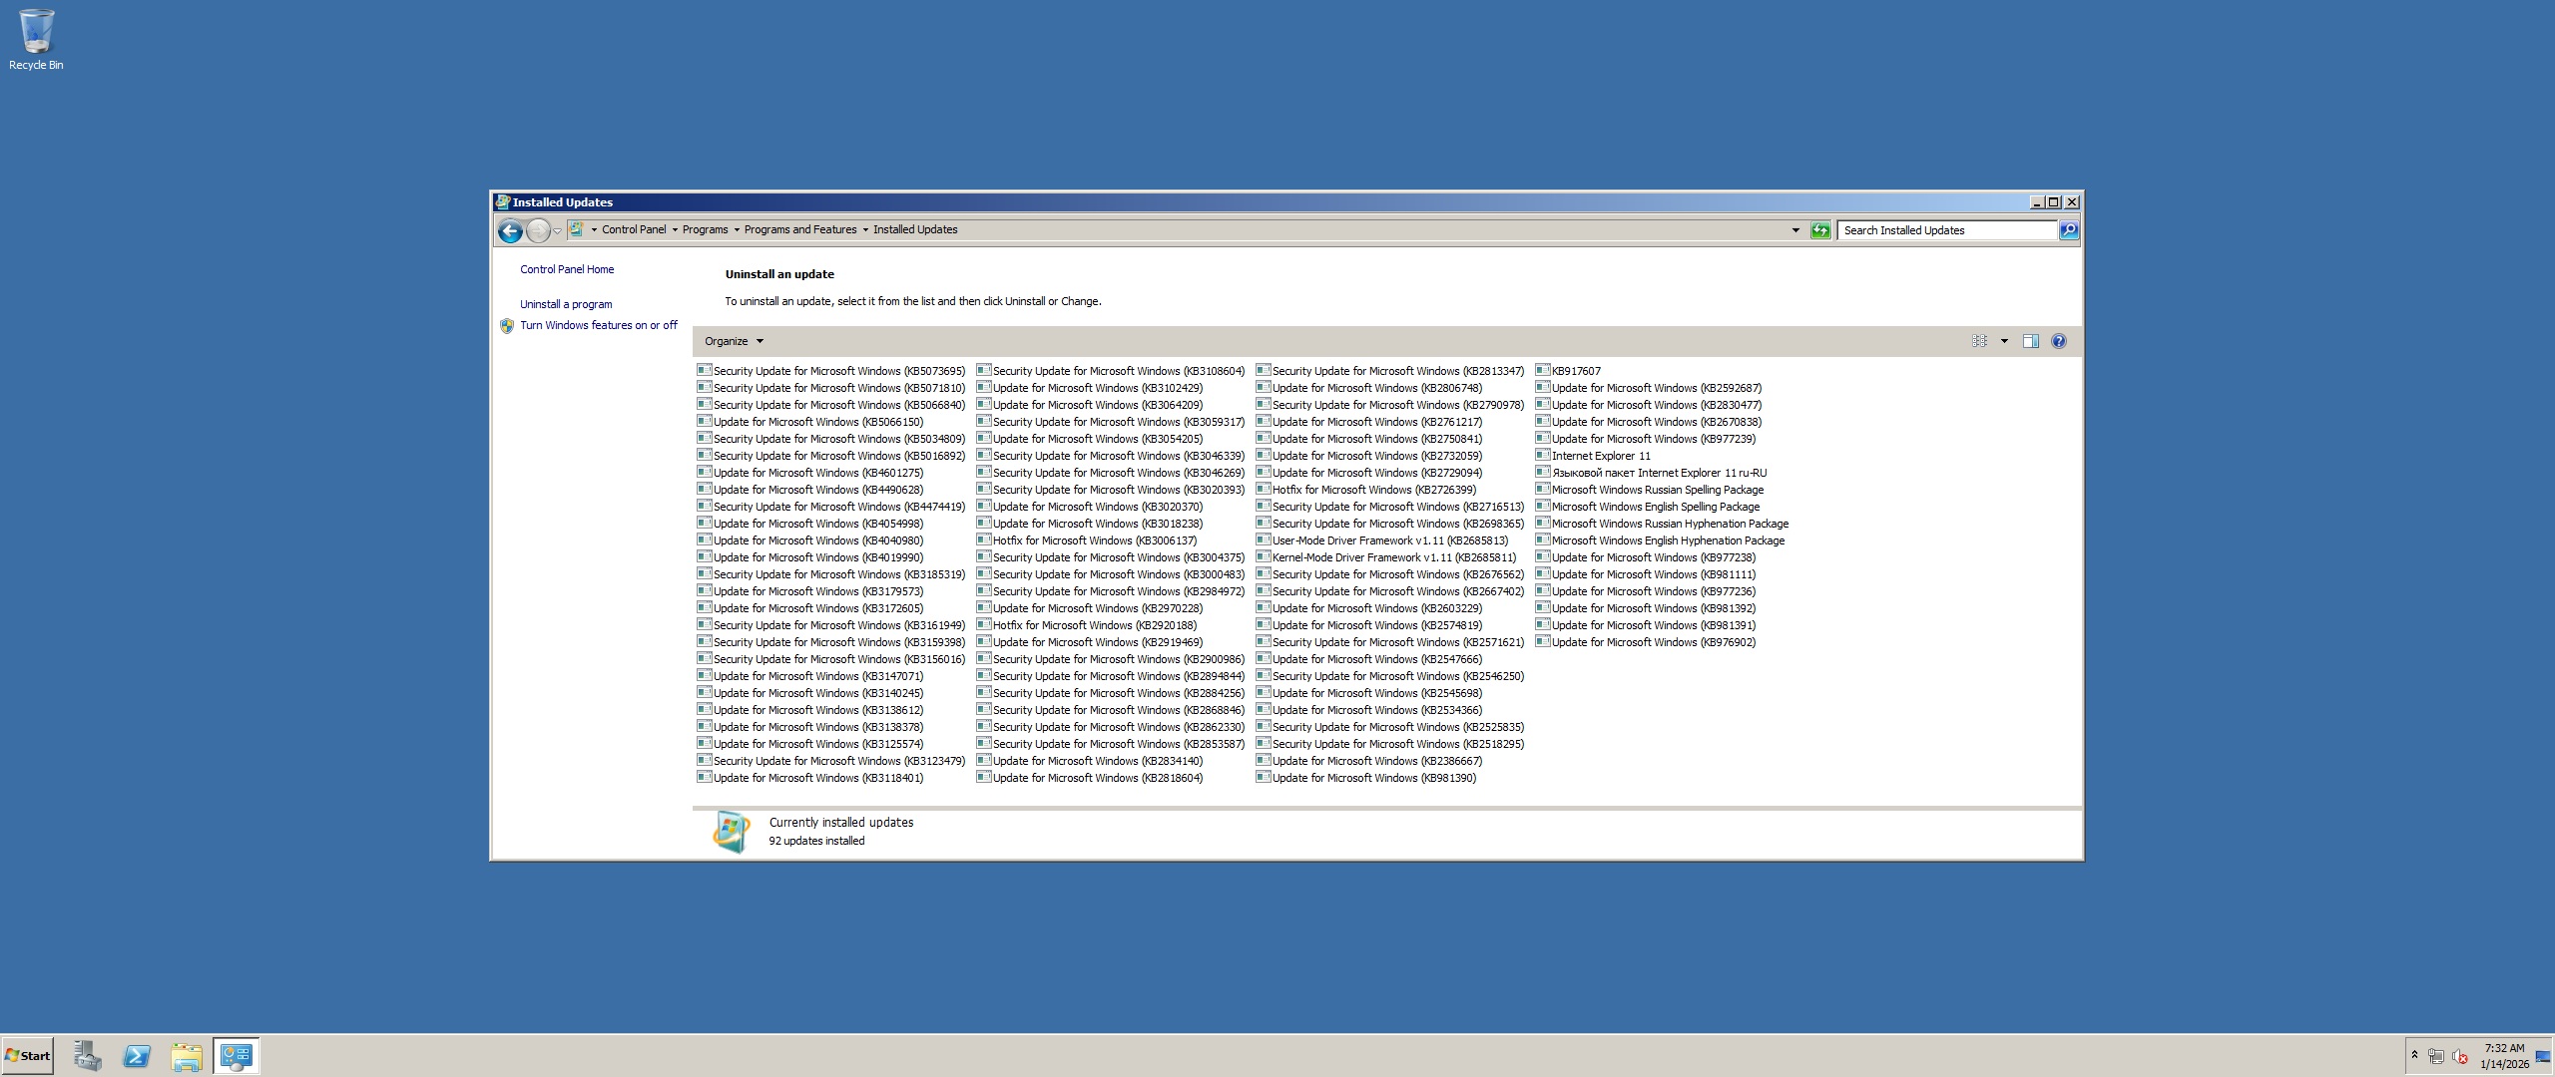Launch PowerShell from the taskbar
This screenshot has width=2555, height=1077.
click(x=137, y=1056)
